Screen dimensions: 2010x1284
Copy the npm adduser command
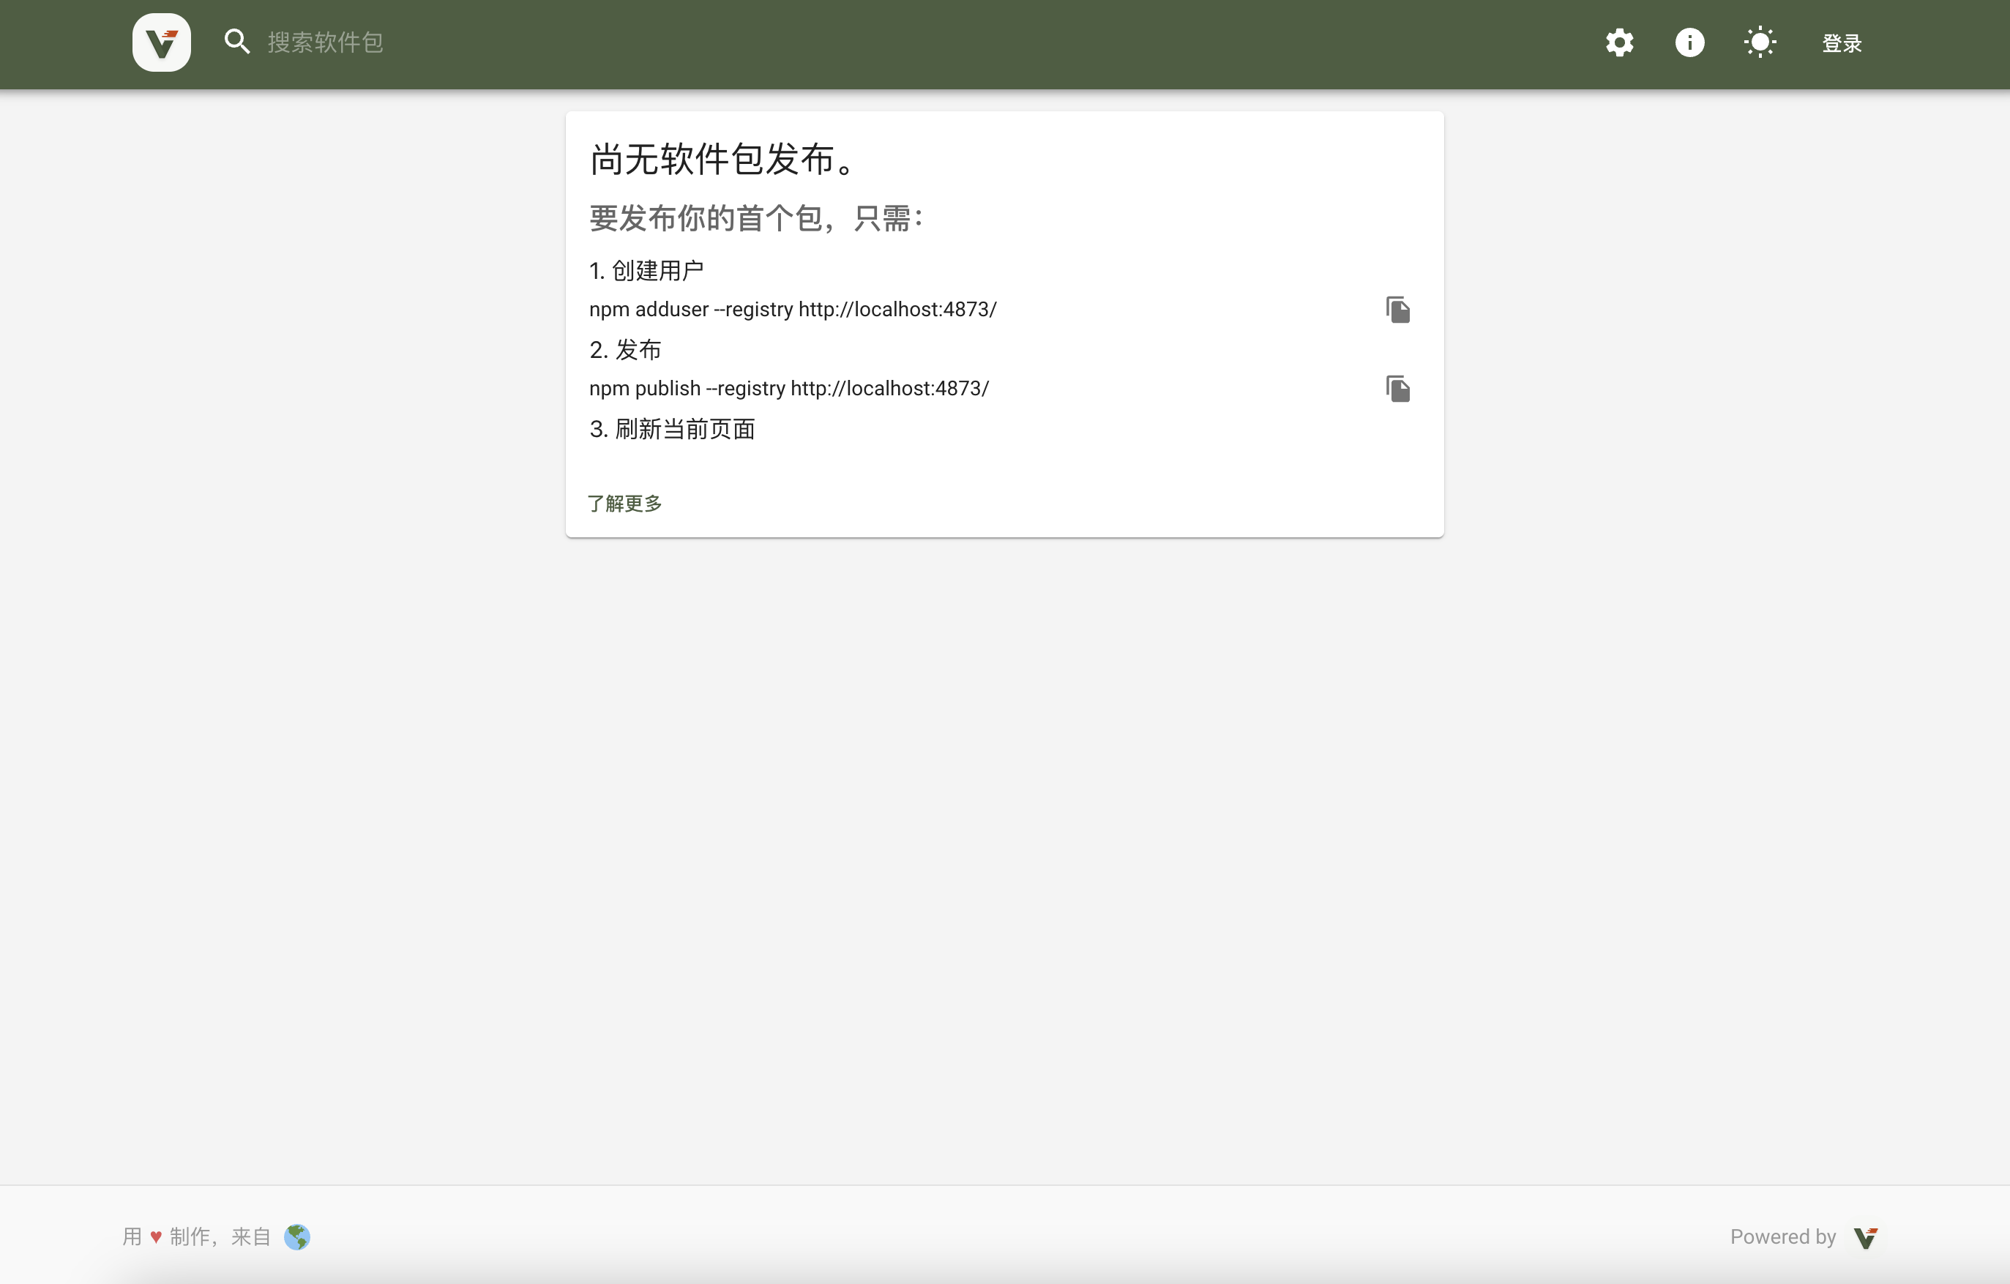pos(1397,310)
